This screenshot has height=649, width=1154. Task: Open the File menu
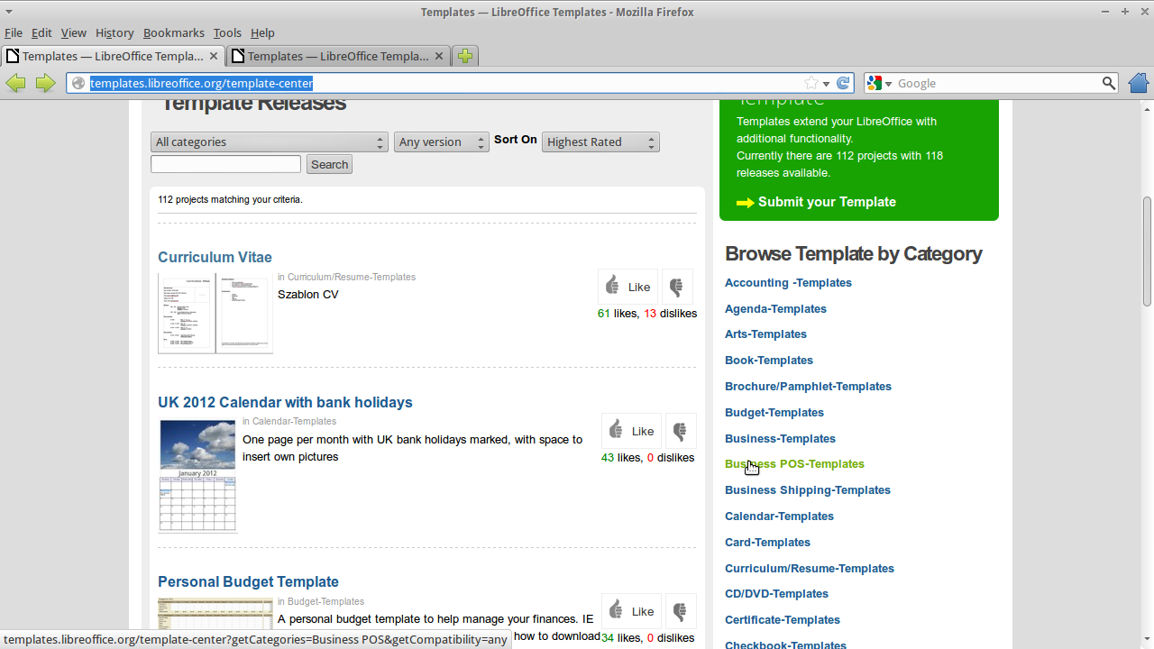pos(14,32)
